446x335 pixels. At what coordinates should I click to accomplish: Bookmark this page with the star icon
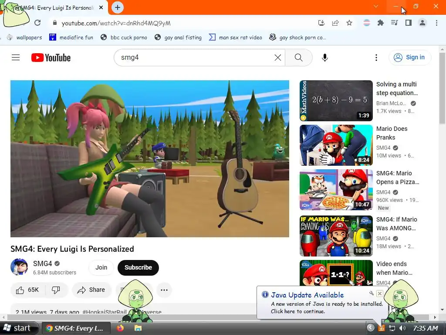(x=349, y=23)
